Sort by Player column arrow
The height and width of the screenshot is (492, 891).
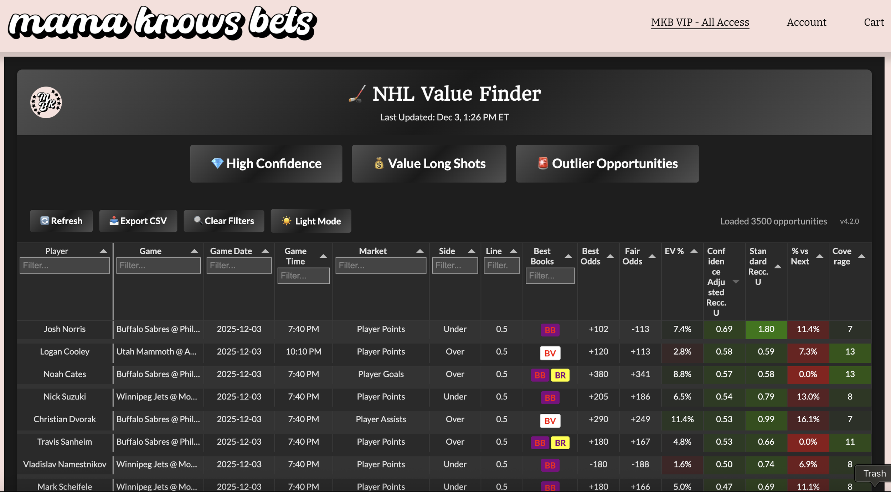[103, 251]
